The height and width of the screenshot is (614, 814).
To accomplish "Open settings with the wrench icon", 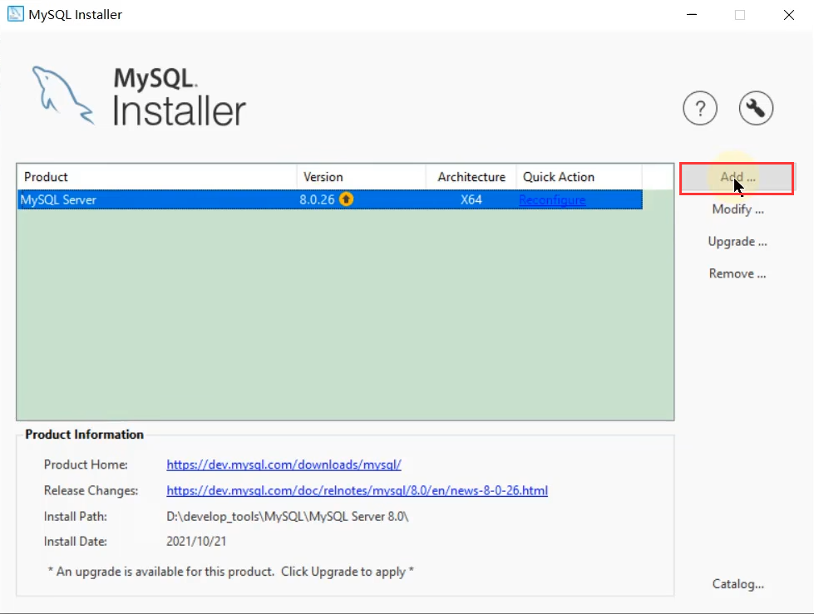I will (x=756, y=108).
